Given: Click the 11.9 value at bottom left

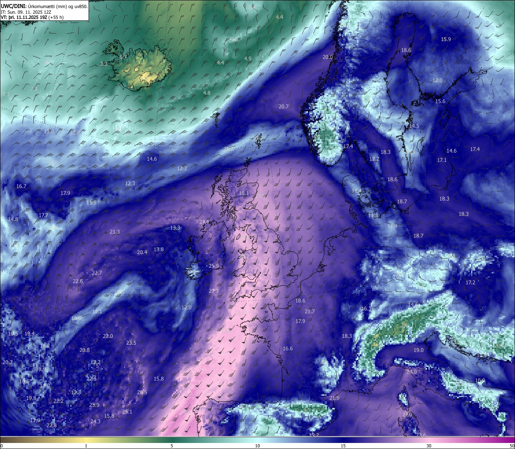Looking at the screenshot, I should point(35,420).
